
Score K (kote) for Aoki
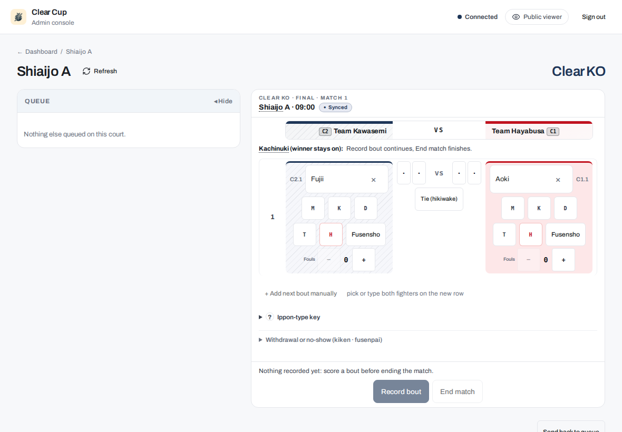[x=539, y=208]
